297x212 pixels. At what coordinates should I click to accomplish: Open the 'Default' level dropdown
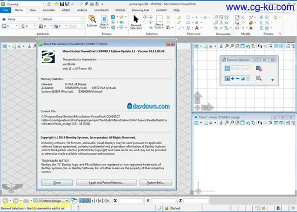coord(63,19)
